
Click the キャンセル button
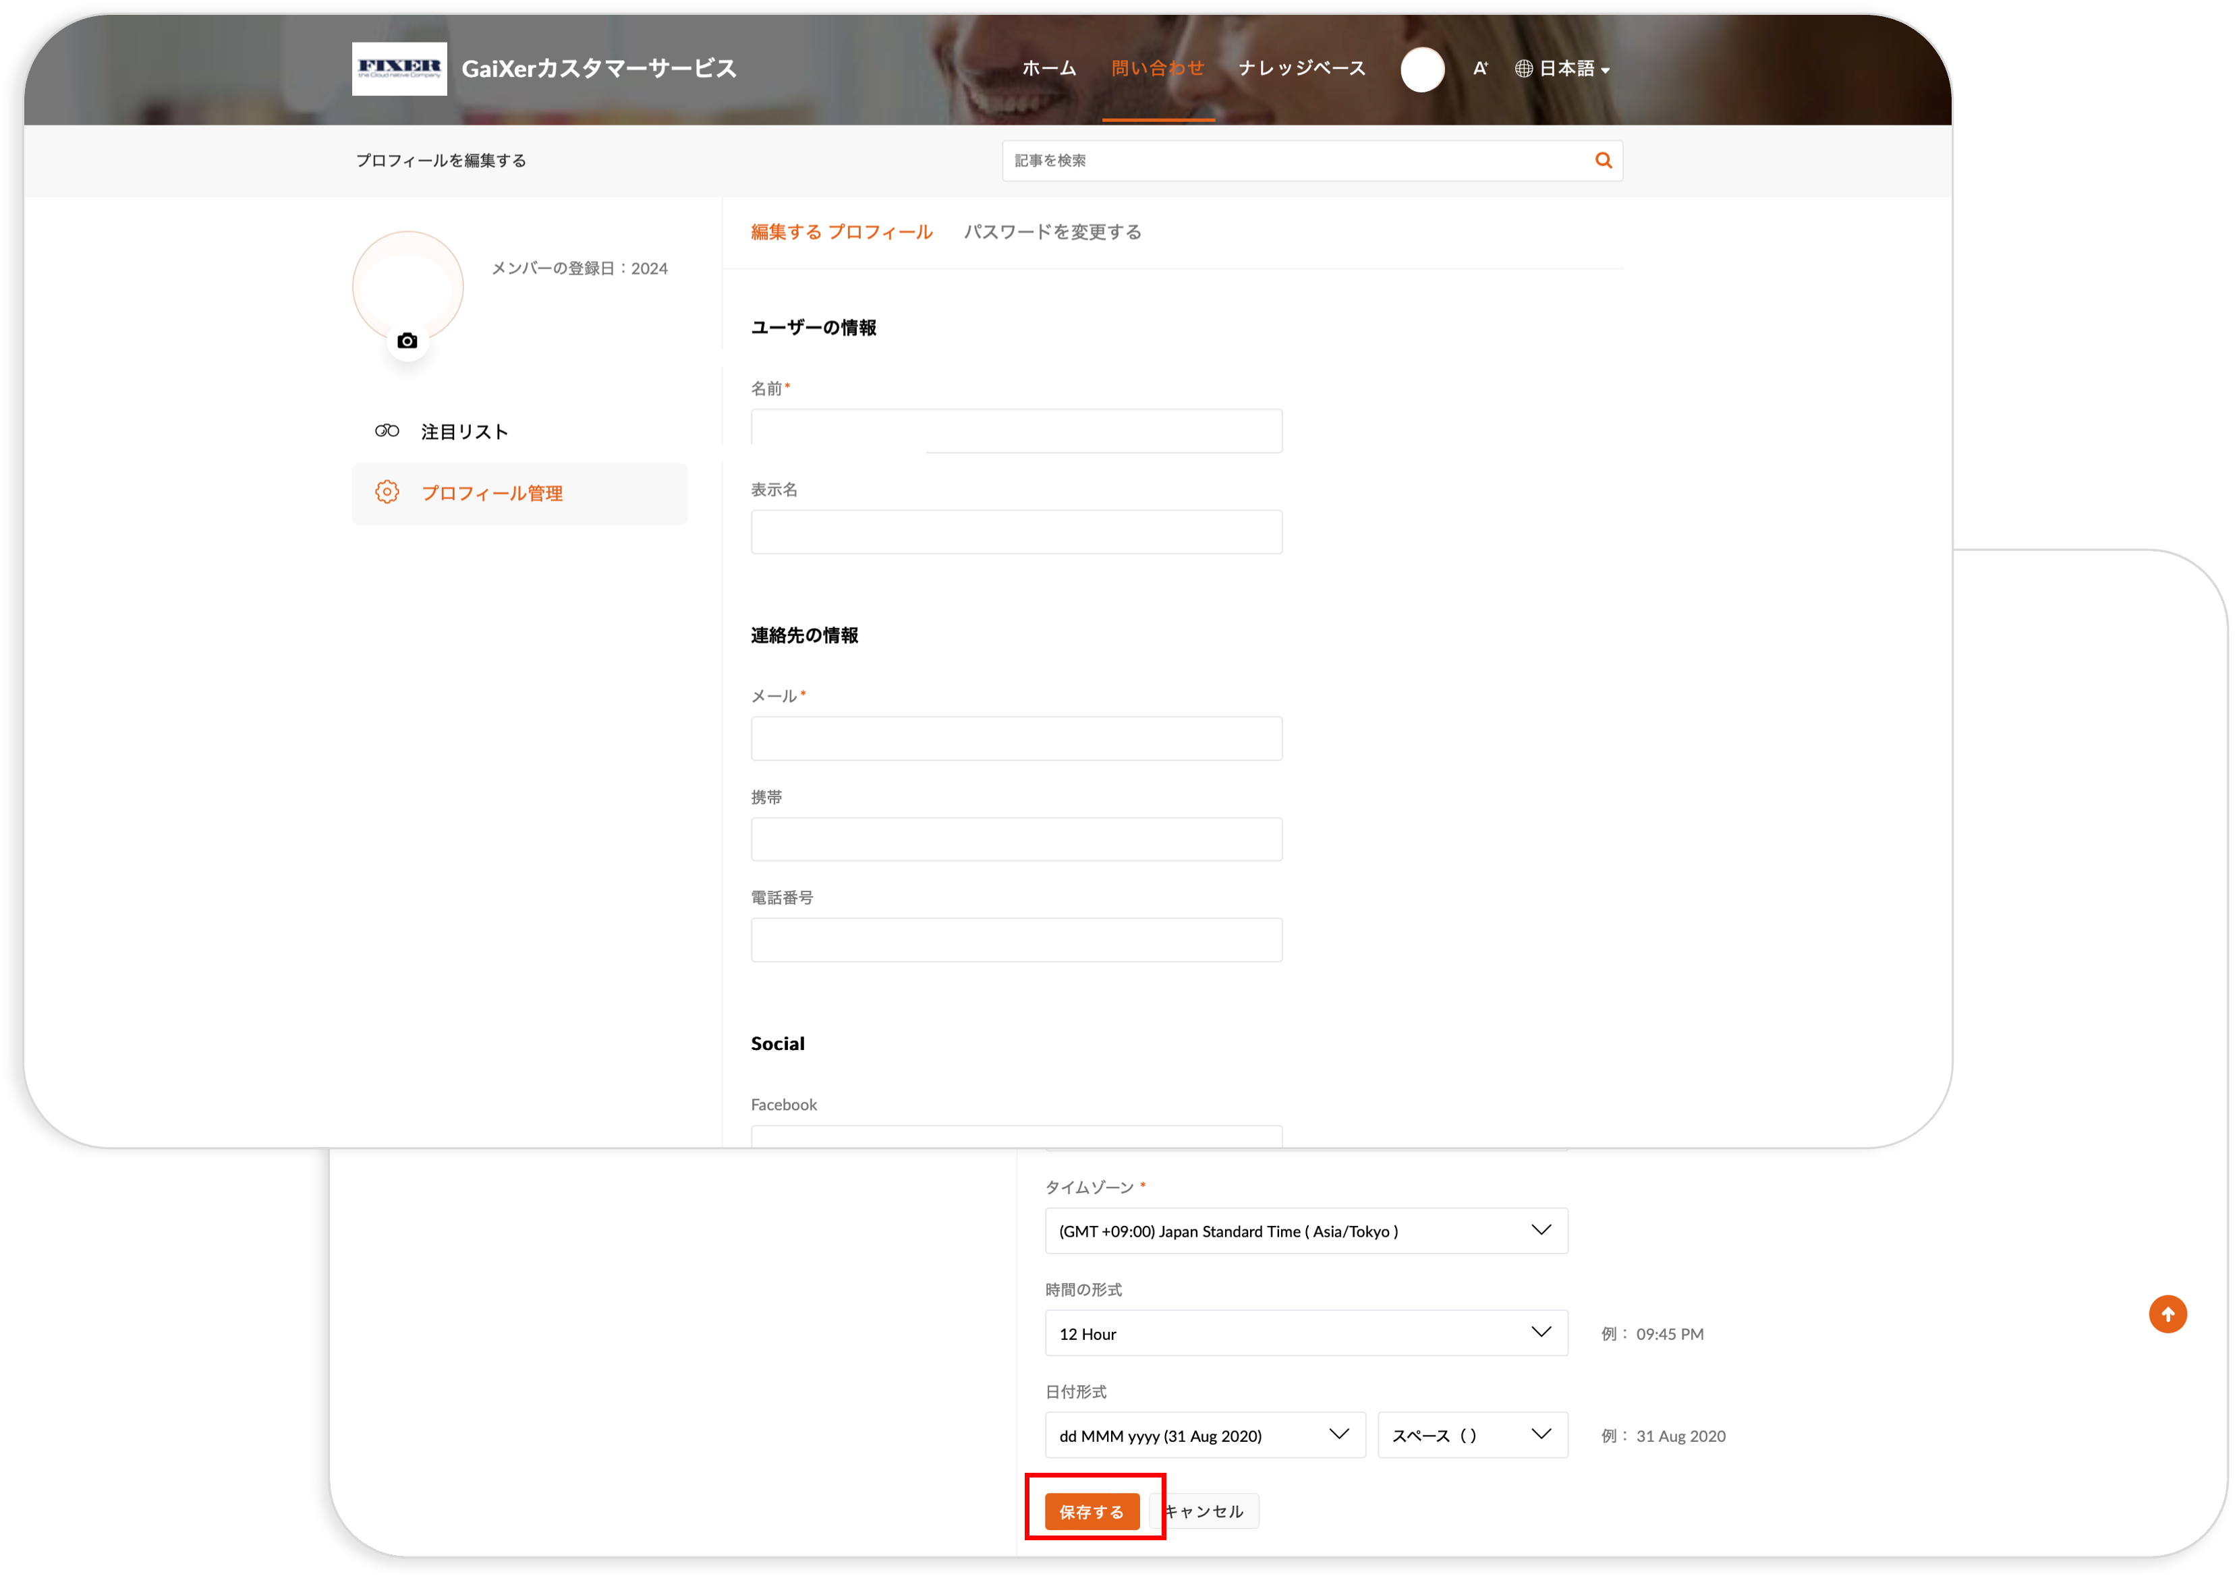point(1207,1511)
